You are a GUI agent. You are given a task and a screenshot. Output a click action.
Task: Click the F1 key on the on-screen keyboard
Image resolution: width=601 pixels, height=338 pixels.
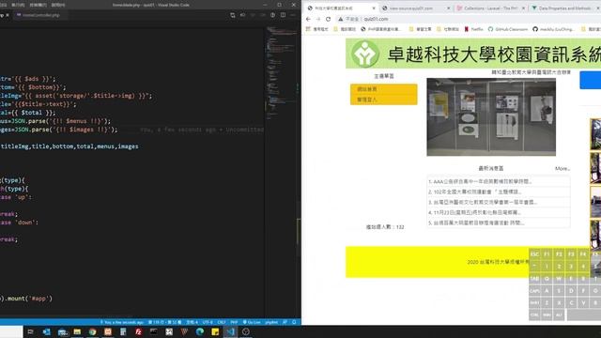coord(547,254)
